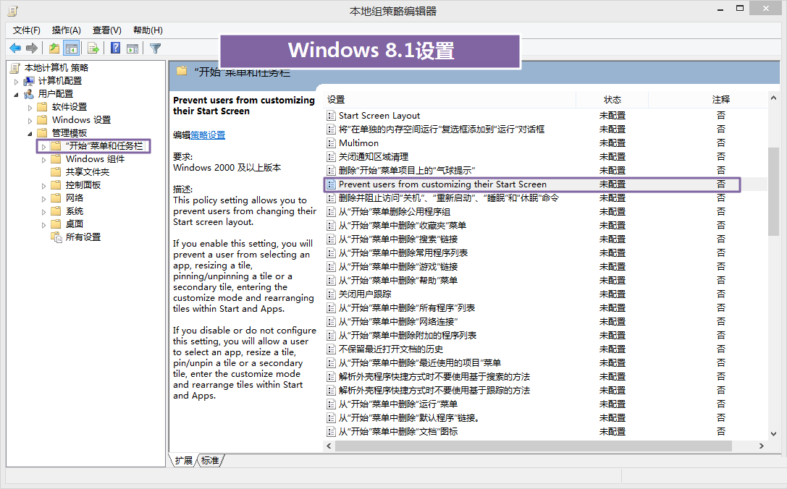Click the folder icon beside 共享文件夹
Screen dimensions: 787x489
[x=56, y=172]
